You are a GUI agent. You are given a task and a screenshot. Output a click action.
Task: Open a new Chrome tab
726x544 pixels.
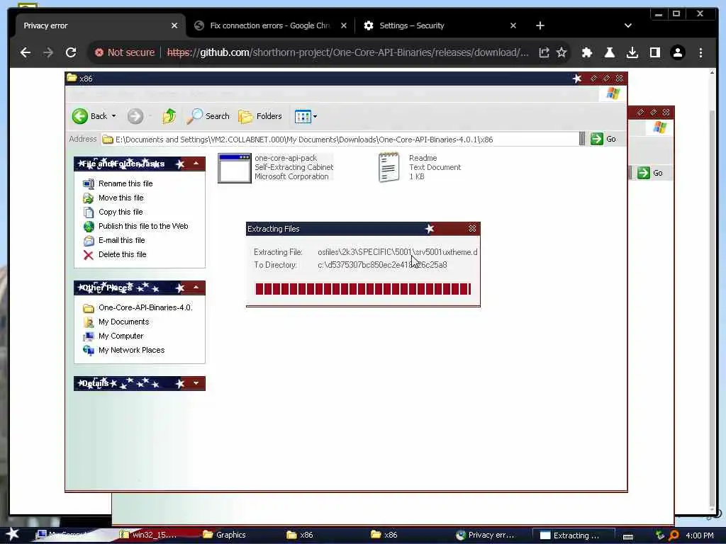point(540,26)
